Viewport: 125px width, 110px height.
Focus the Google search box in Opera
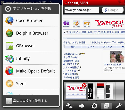(113, 10)
